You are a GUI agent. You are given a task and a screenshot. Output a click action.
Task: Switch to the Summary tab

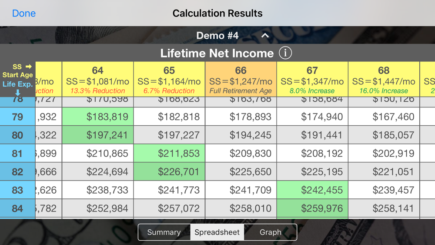(164, 232)
